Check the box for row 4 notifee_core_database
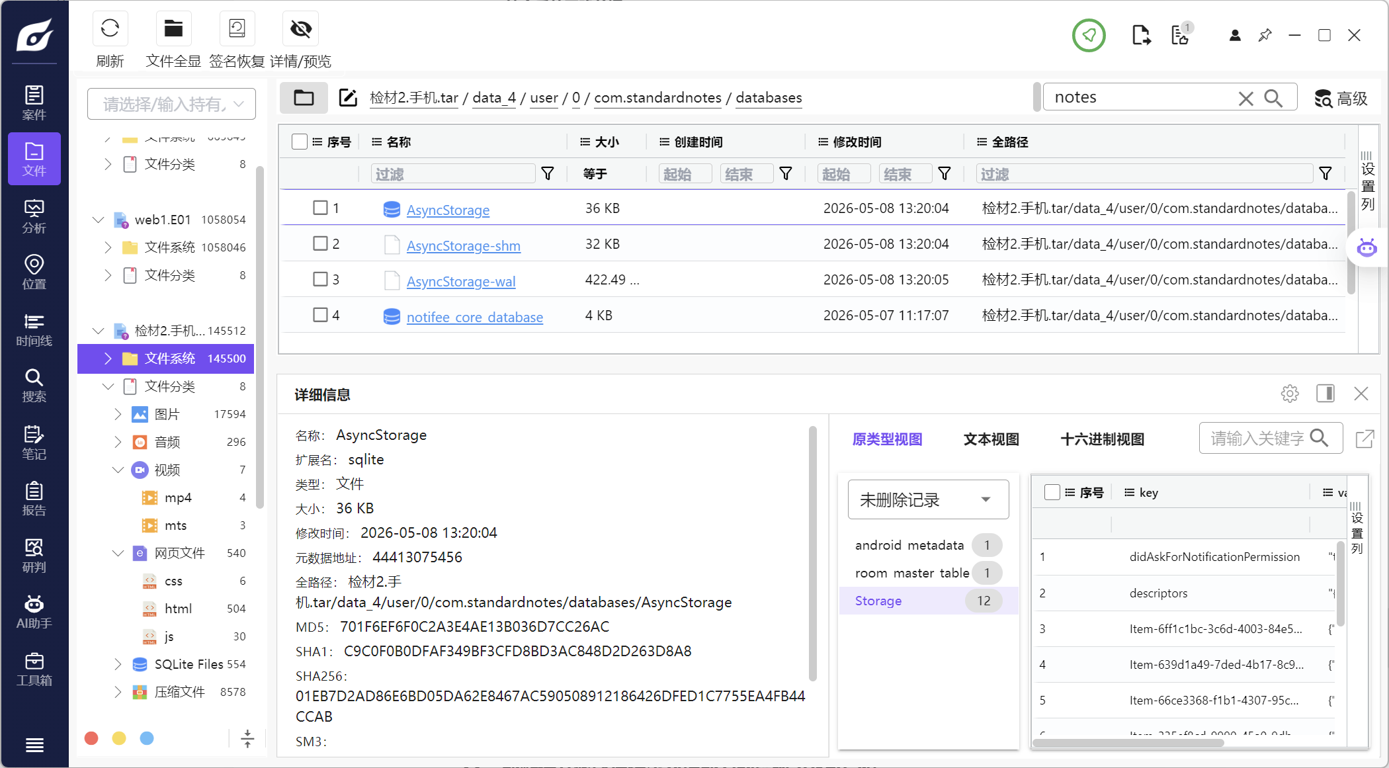1389x768 pixels. click(x=320, y=315)
